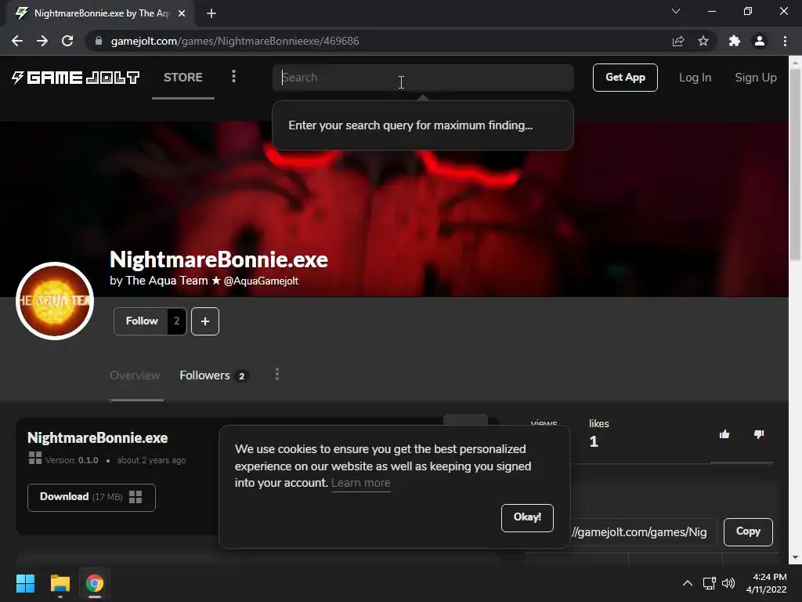Bookmark this page with star
Screen dimensions: 802x602
703,41
